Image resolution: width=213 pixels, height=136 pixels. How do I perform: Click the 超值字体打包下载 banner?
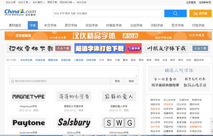(x=108, y=48)
